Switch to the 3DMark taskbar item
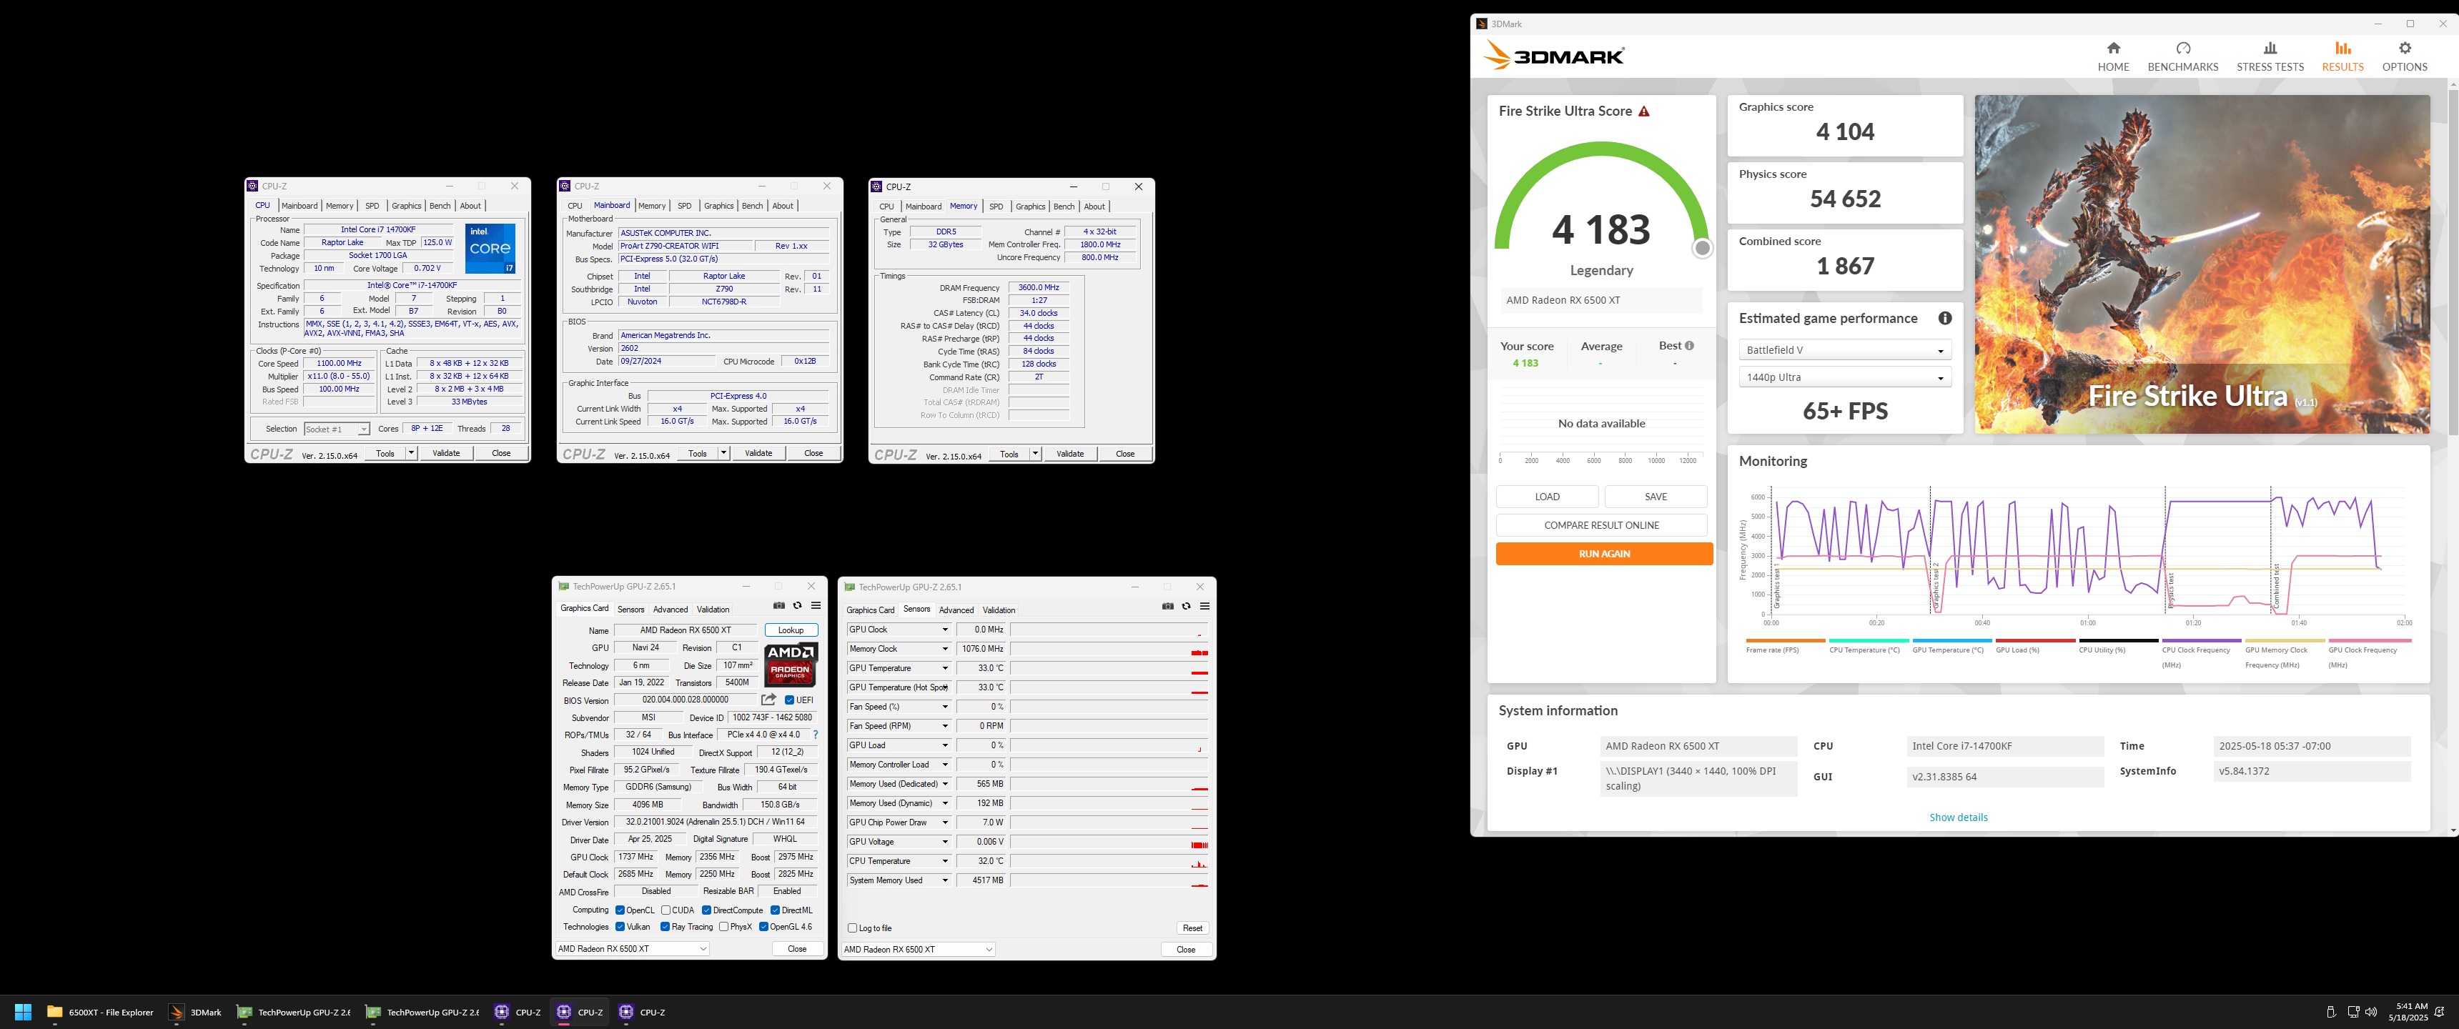Screen dimensions: 2459x1029 tap(194, 1012)
